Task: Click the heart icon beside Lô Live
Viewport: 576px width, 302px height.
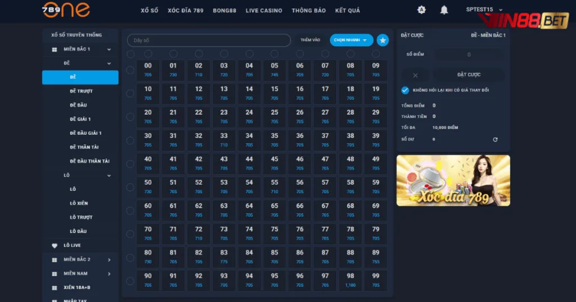Action: 55,245
